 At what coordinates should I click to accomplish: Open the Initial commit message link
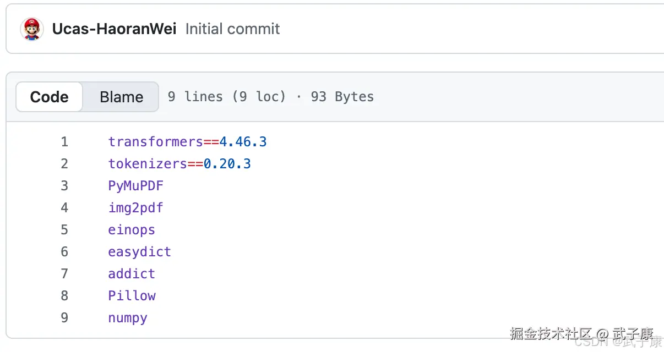click(232, 29)
